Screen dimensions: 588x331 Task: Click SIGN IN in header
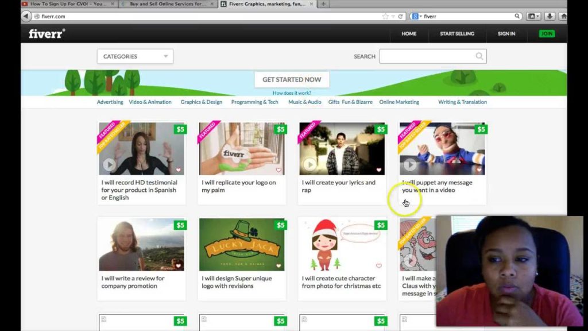(x=506, y=34)
